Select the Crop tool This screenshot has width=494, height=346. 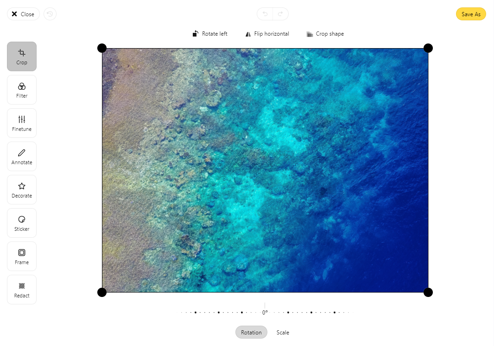22,56
